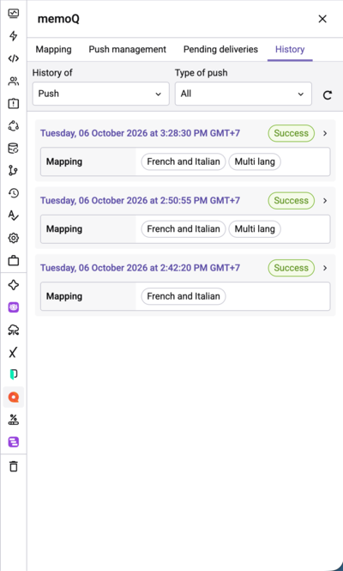Click Success badge of 3:28:30 PM entry

point(292,133)
